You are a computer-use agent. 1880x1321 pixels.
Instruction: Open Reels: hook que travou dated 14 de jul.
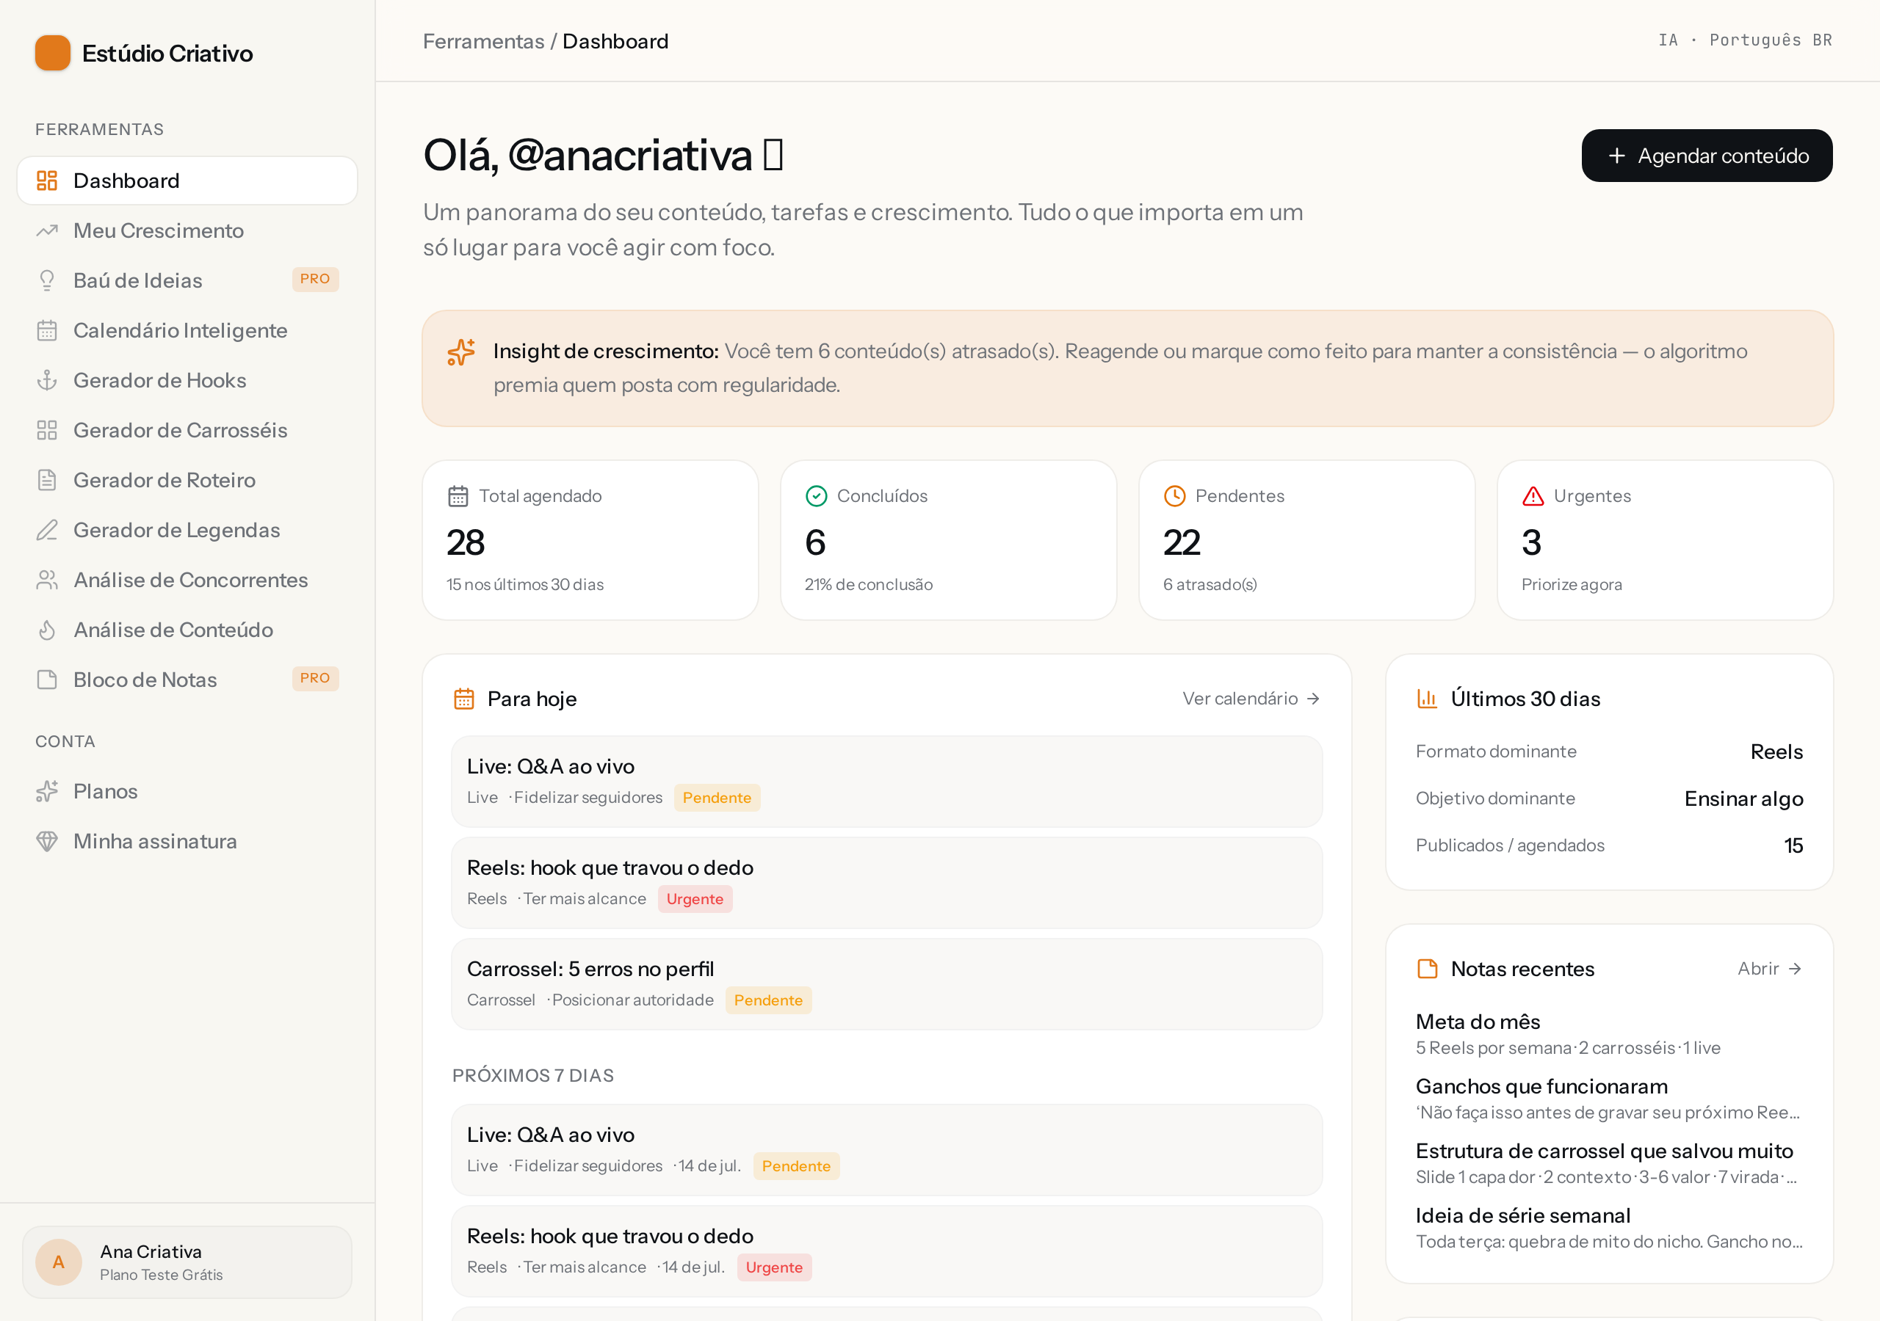887,1251
